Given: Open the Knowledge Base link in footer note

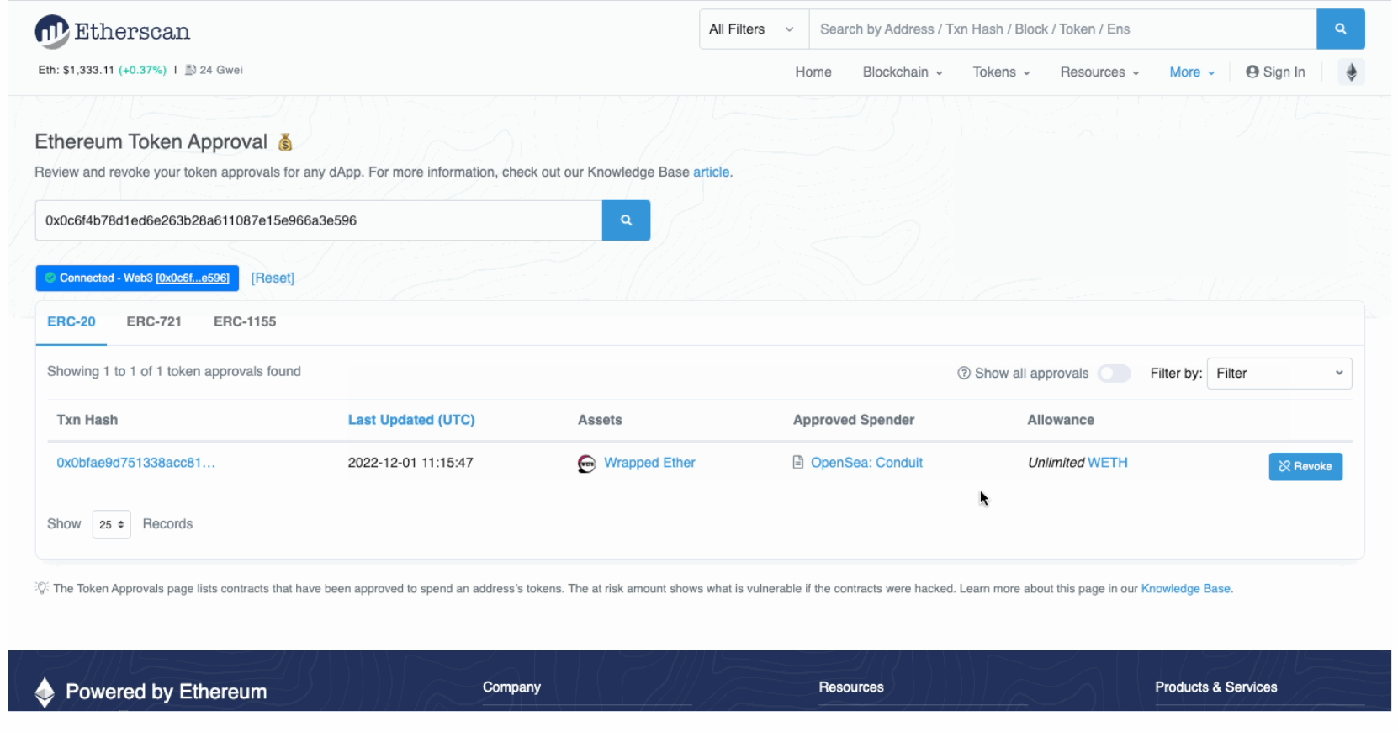Looking at the screenshot, I should click(x=1185, y=589).
